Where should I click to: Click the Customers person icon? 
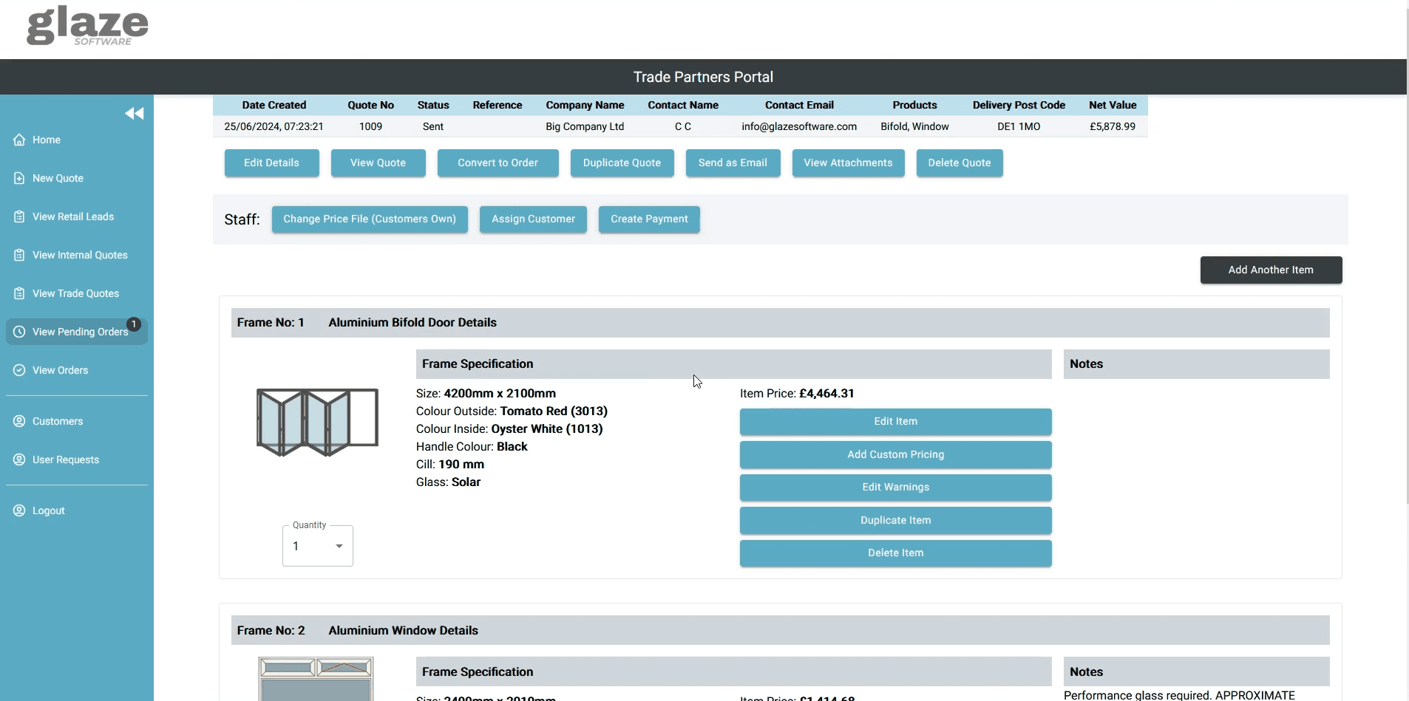(x=19, y=421)
